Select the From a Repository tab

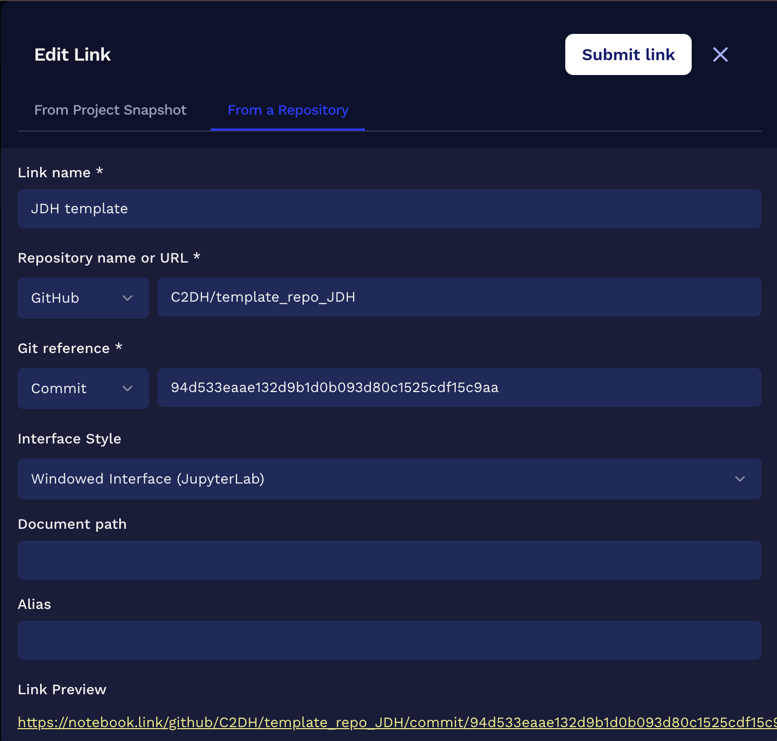(x=288, y=110)
